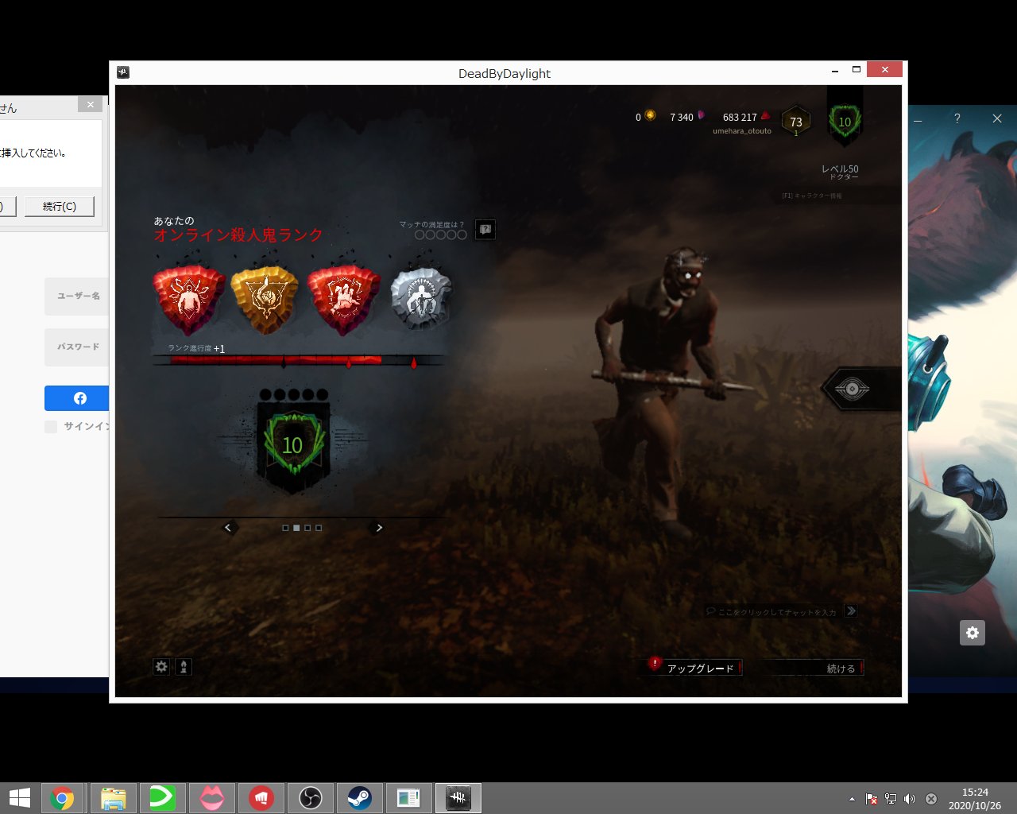
Task: Click the gold Auric Cells coin icon
Action: coord(650,115)
